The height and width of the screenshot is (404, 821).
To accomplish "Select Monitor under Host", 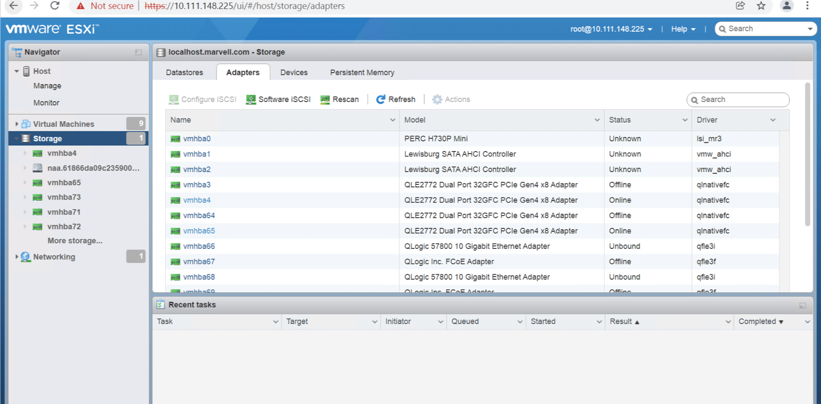I will tap(46, 103).
